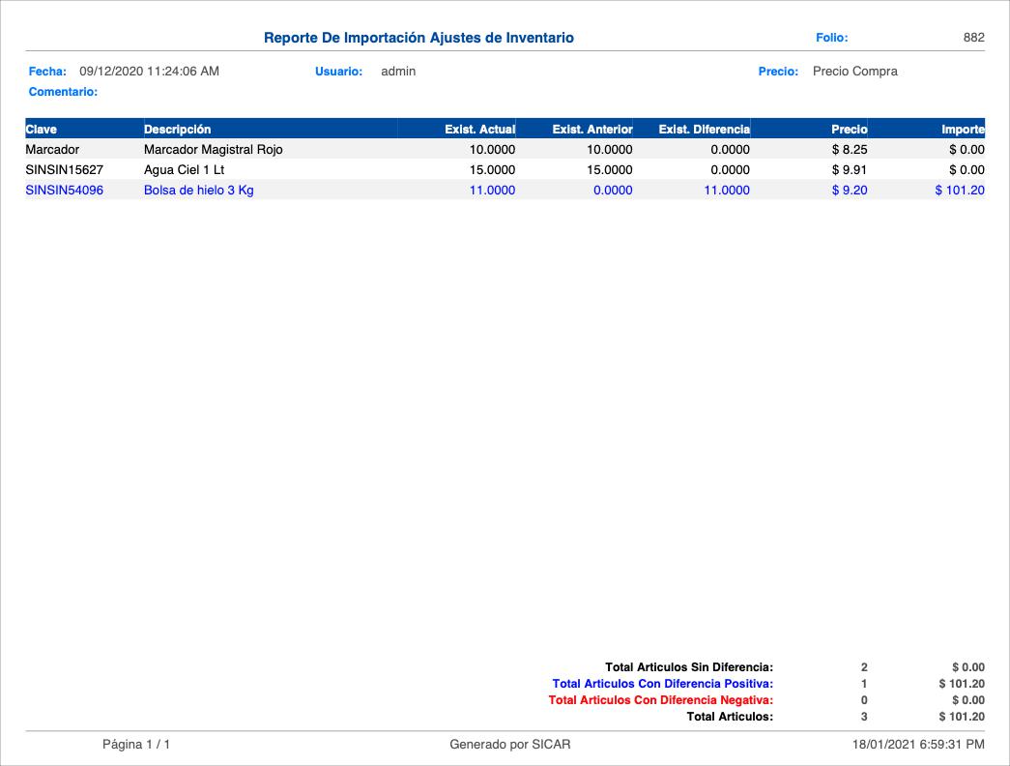Screen dimensions: 1010x766
Task: Select the 'Precio Compra' price type text
Action: point(854,72)
